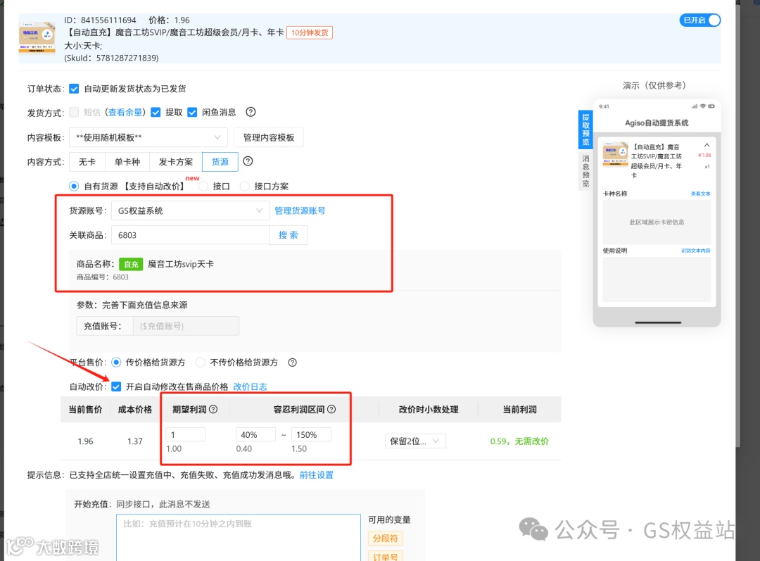Screen dimensions: 760x561
Task: Toggle 自动更新发货状态为已发货 checkbox
Action: (x=74, y=89)
